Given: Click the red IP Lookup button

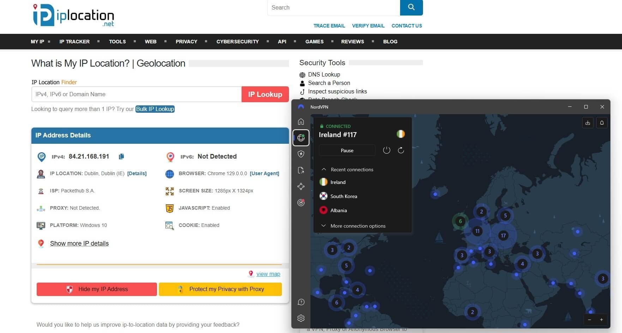Looking at the screenshot, I should tap(265, 94).
